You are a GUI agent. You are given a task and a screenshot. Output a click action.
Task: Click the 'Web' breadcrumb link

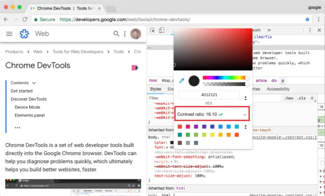click(x=38, y=52)
